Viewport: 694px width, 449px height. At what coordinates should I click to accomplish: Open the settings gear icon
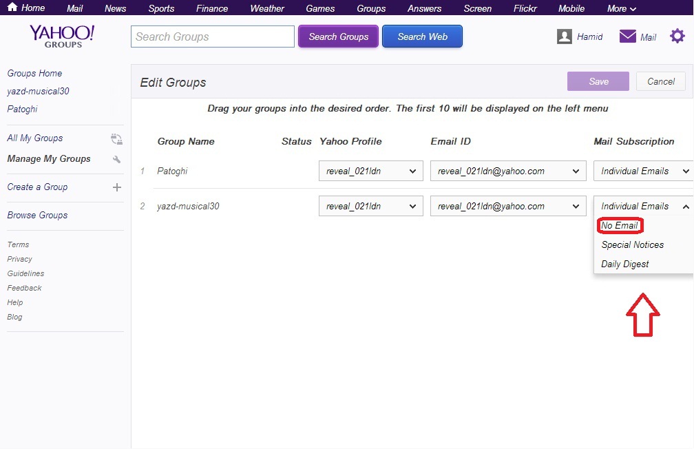(x=677, y=36)
